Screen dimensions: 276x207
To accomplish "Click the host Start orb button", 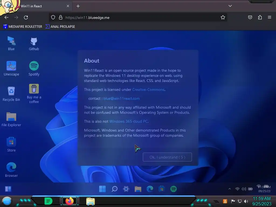I will click(x=7, y=201).
